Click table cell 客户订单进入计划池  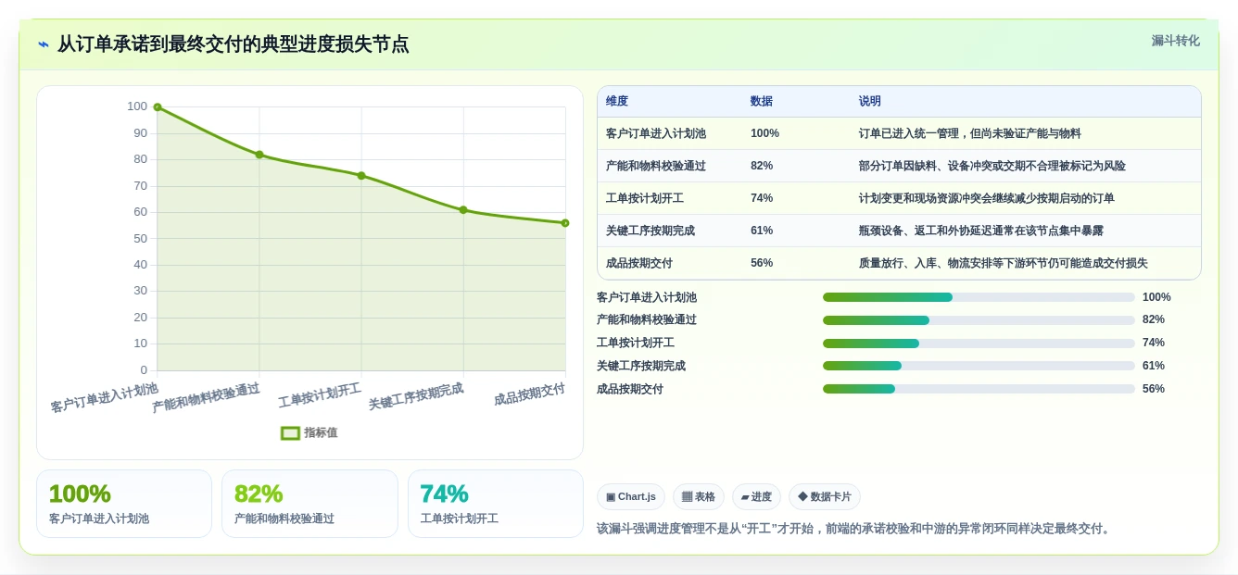656,134
